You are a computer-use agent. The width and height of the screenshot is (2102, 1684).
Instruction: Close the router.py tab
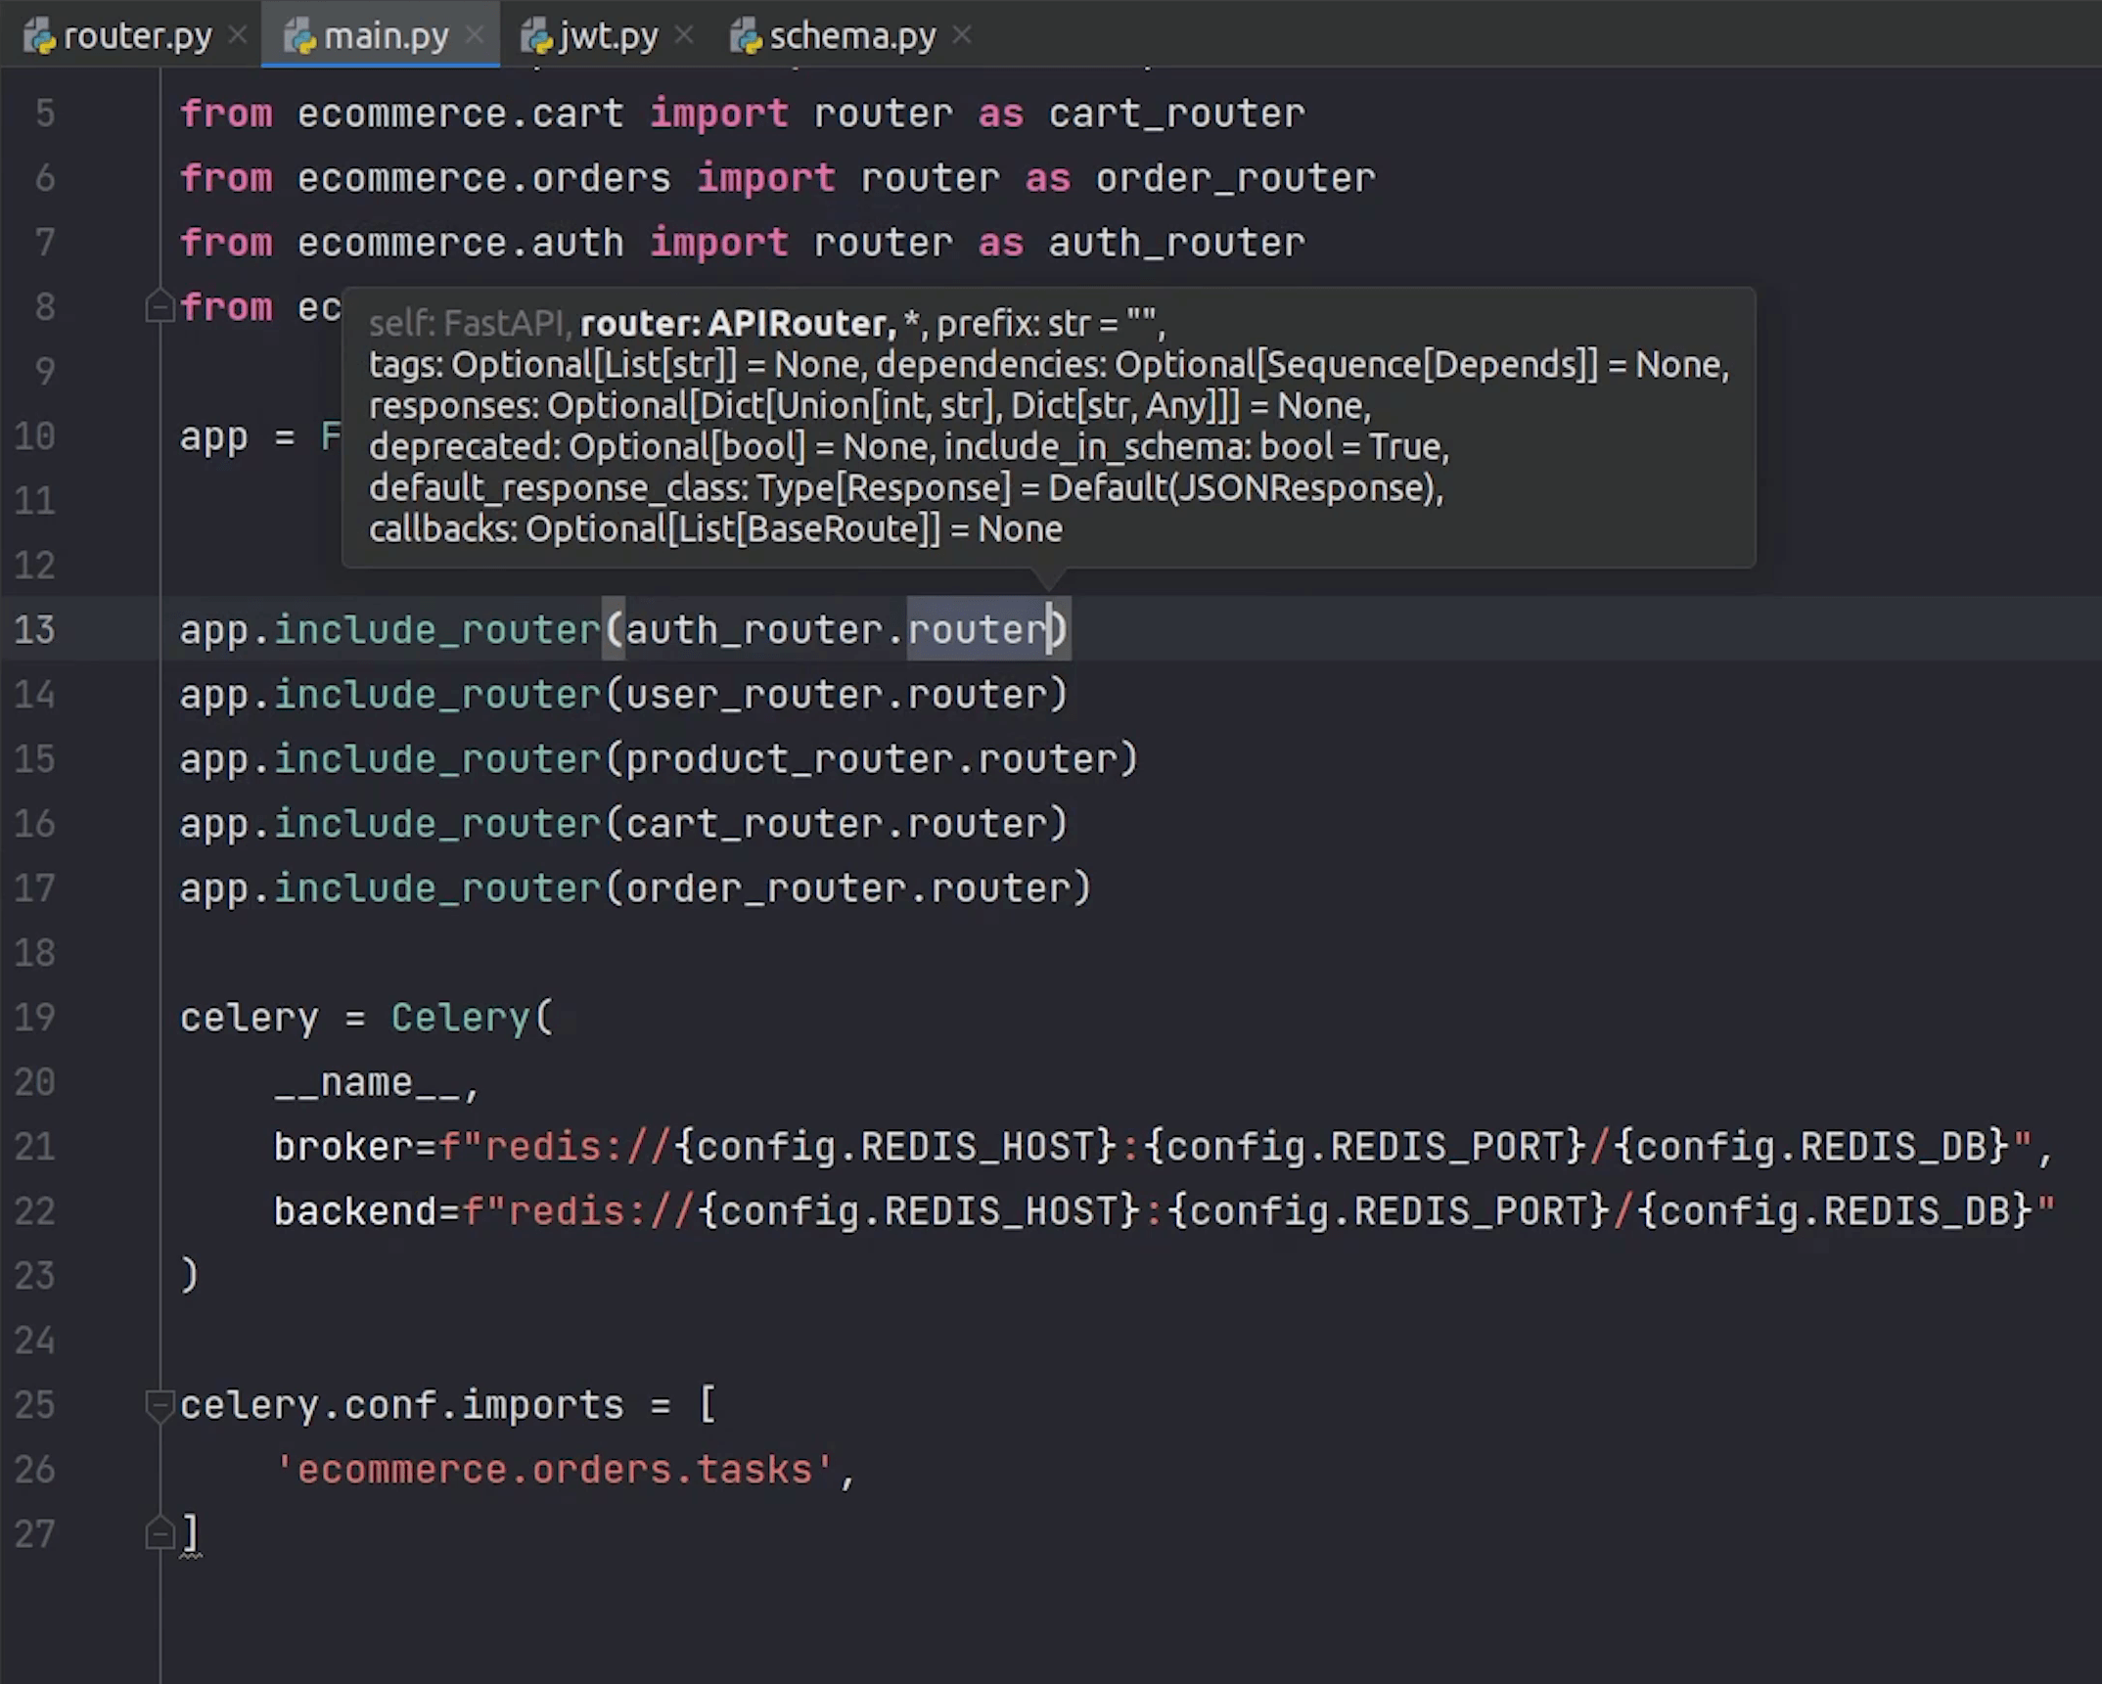(x=237, y=35)
